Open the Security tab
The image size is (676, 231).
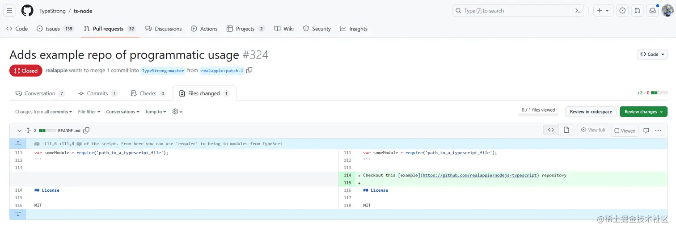tap(317, 29)
